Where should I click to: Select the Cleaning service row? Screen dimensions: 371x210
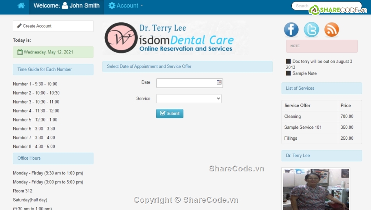[x=321, y=116]
